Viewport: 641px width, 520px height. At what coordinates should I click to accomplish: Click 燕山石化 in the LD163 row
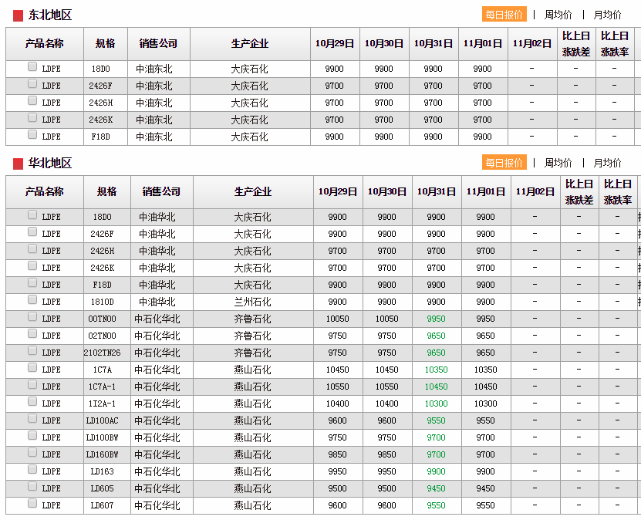pos(253,471)
